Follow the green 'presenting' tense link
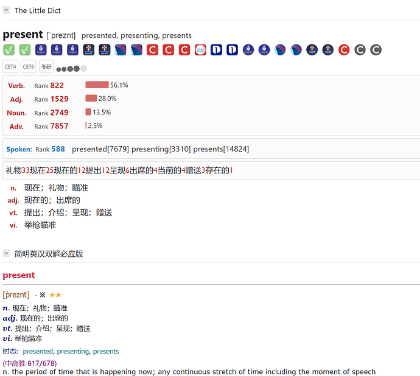 coord(73,351)
